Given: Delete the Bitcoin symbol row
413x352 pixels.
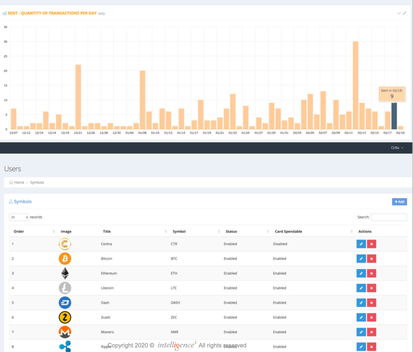Looking at the screenshot, I should (371, 259).
